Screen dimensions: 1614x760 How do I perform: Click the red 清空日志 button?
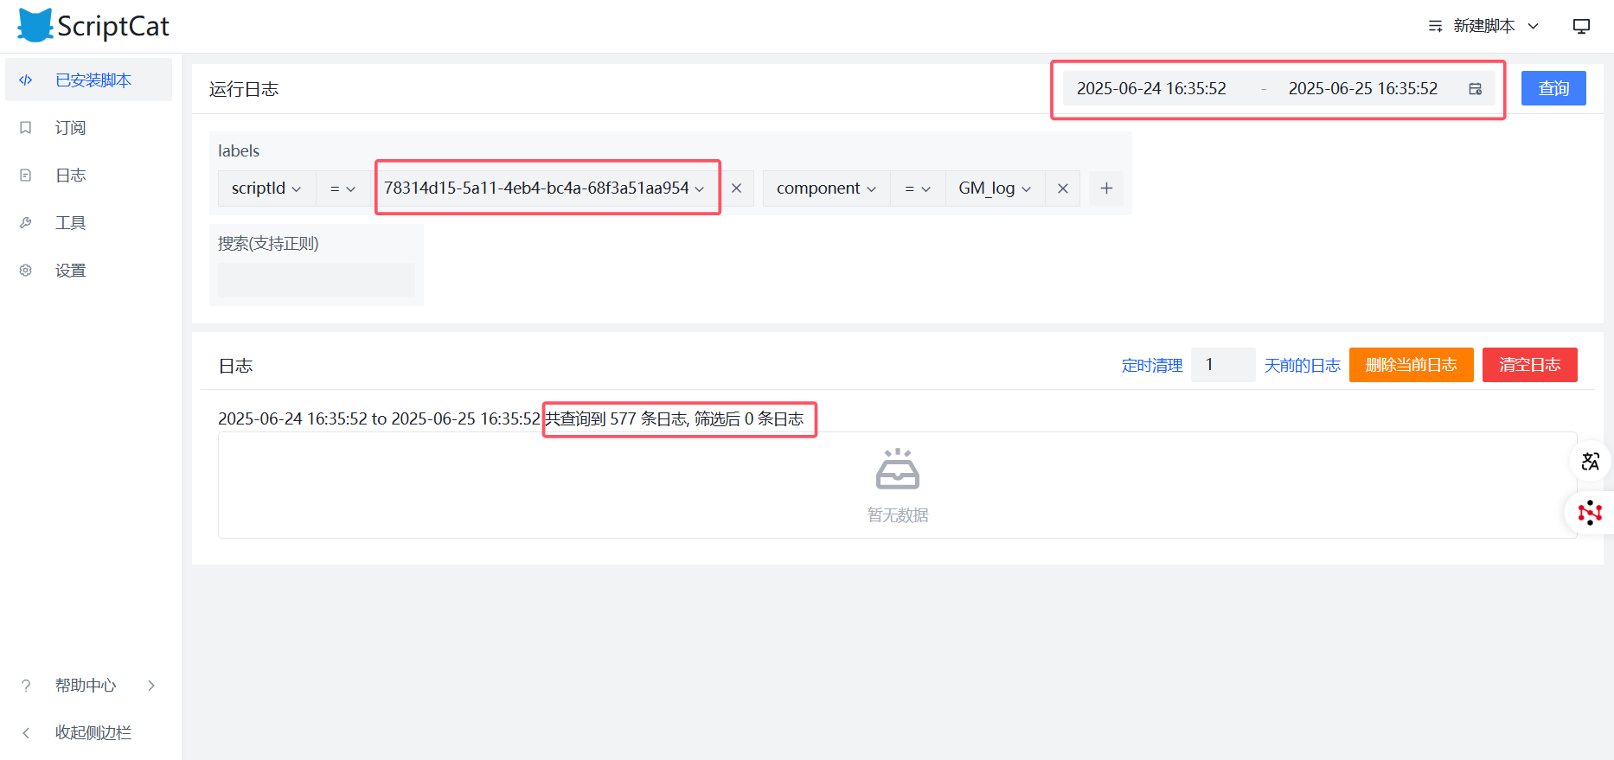1528,365
